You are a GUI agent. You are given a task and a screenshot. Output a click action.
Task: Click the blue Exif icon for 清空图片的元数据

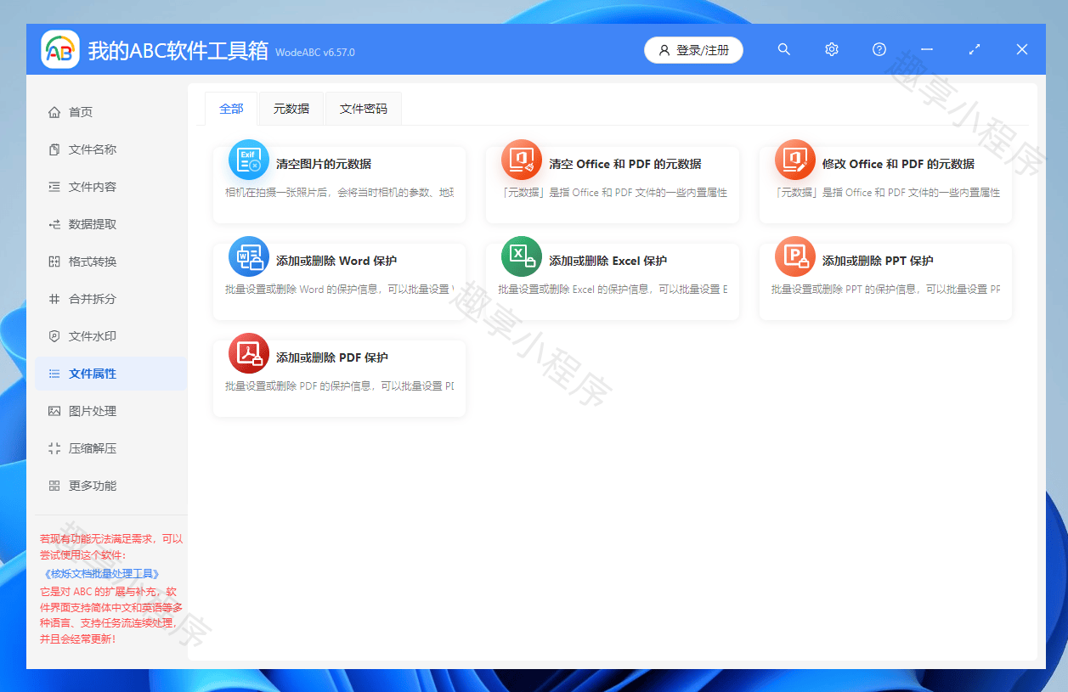point(249,160)
